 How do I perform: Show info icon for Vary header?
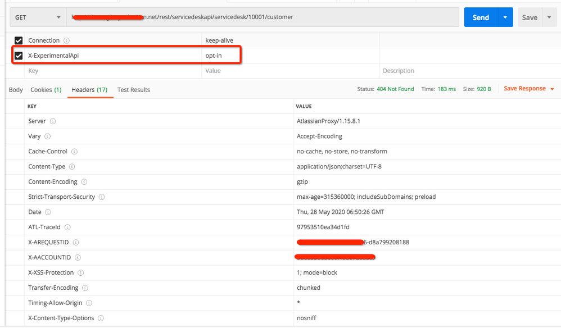[47, 136]
